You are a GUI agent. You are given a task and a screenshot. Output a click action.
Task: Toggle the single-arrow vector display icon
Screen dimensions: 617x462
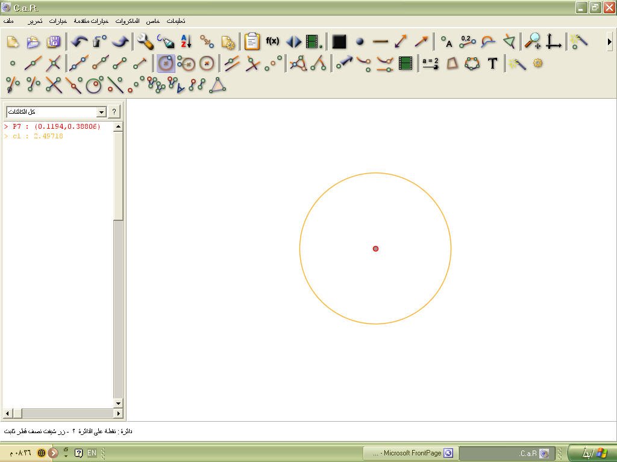click(421, 42)
